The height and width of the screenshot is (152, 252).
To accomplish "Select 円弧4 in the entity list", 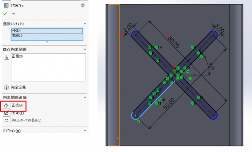I will 47,31.
